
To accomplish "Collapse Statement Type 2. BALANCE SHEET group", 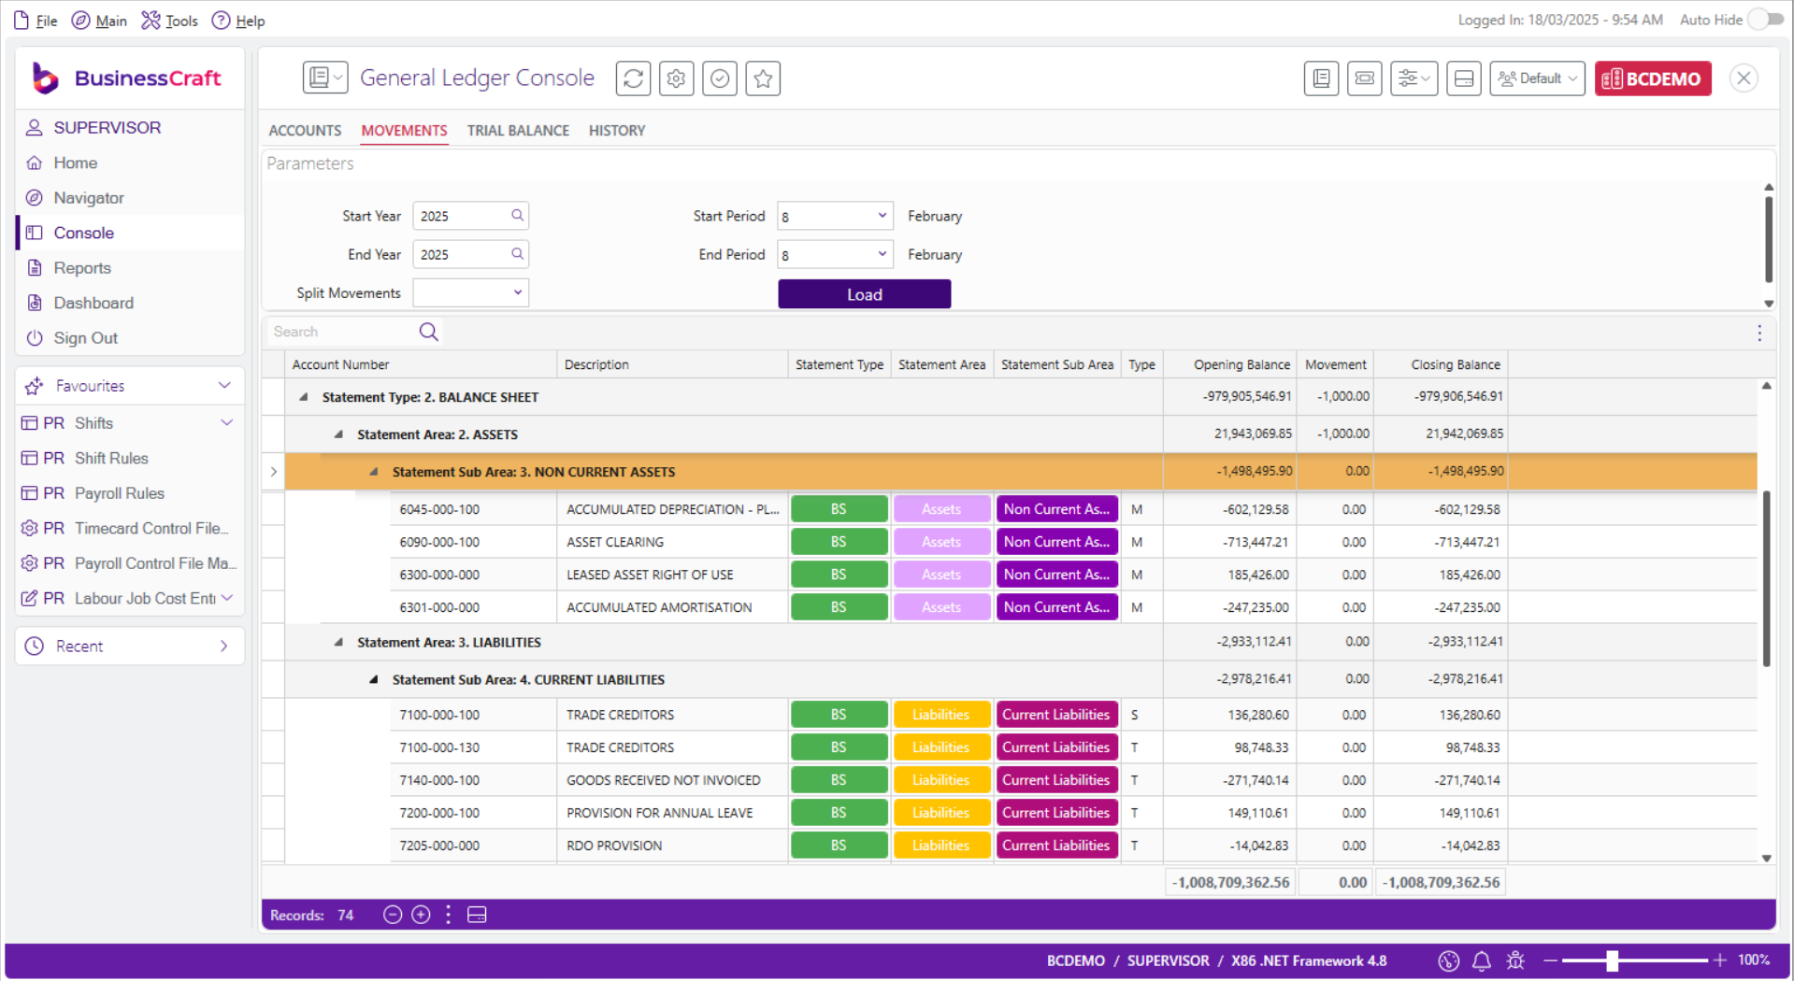I will pyautogui.click(x=303, y=397).
